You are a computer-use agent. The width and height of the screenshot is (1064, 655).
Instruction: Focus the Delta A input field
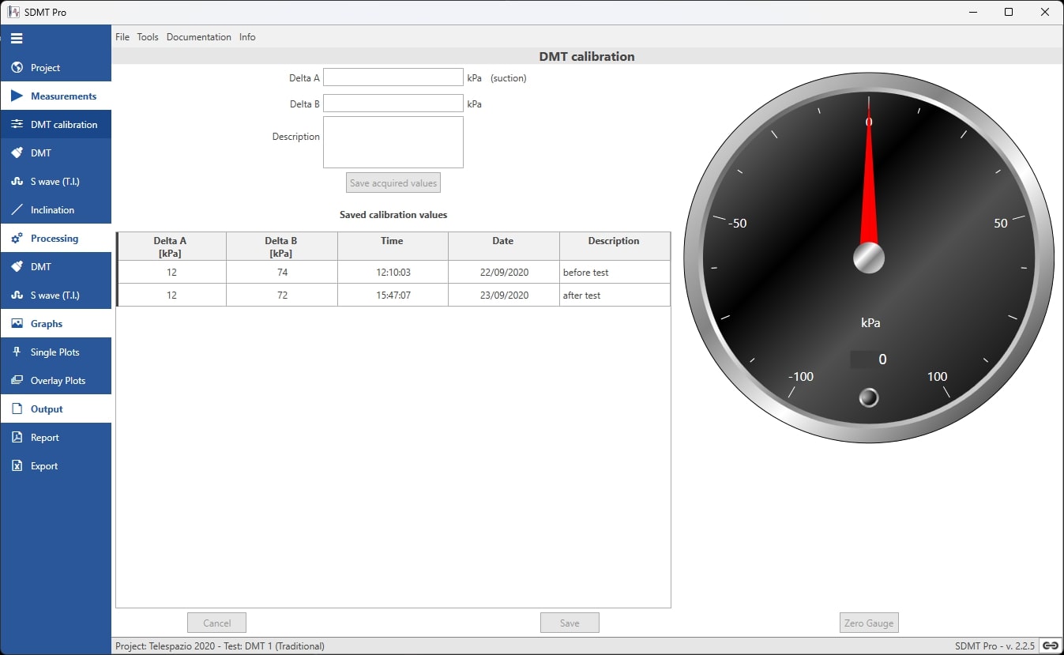393,77
